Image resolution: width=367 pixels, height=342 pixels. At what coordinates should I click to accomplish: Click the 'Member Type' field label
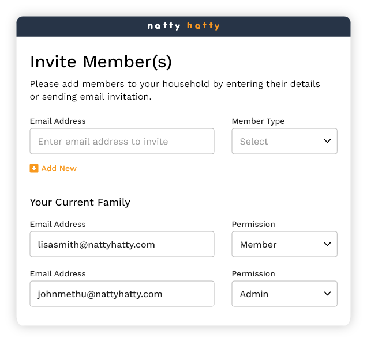(x=258, y=121)
